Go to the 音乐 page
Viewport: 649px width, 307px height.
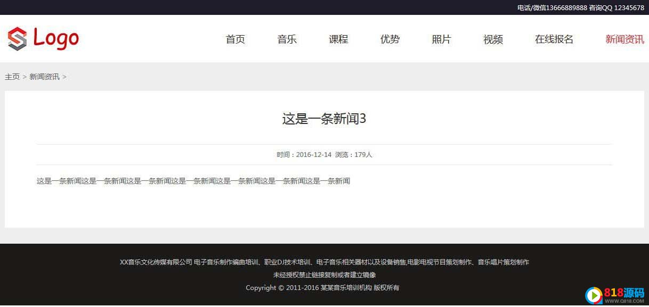click(x=287, y=39)
